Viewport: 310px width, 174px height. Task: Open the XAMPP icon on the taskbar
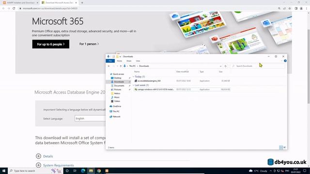pos(107,171)
